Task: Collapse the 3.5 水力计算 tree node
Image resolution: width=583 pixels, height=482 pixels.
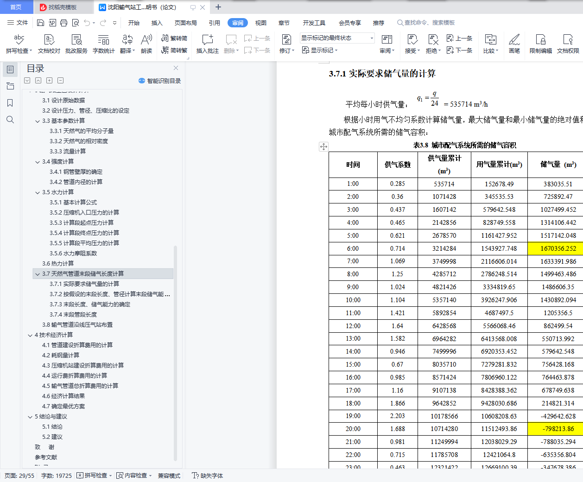Action: [x=38, y=192]
